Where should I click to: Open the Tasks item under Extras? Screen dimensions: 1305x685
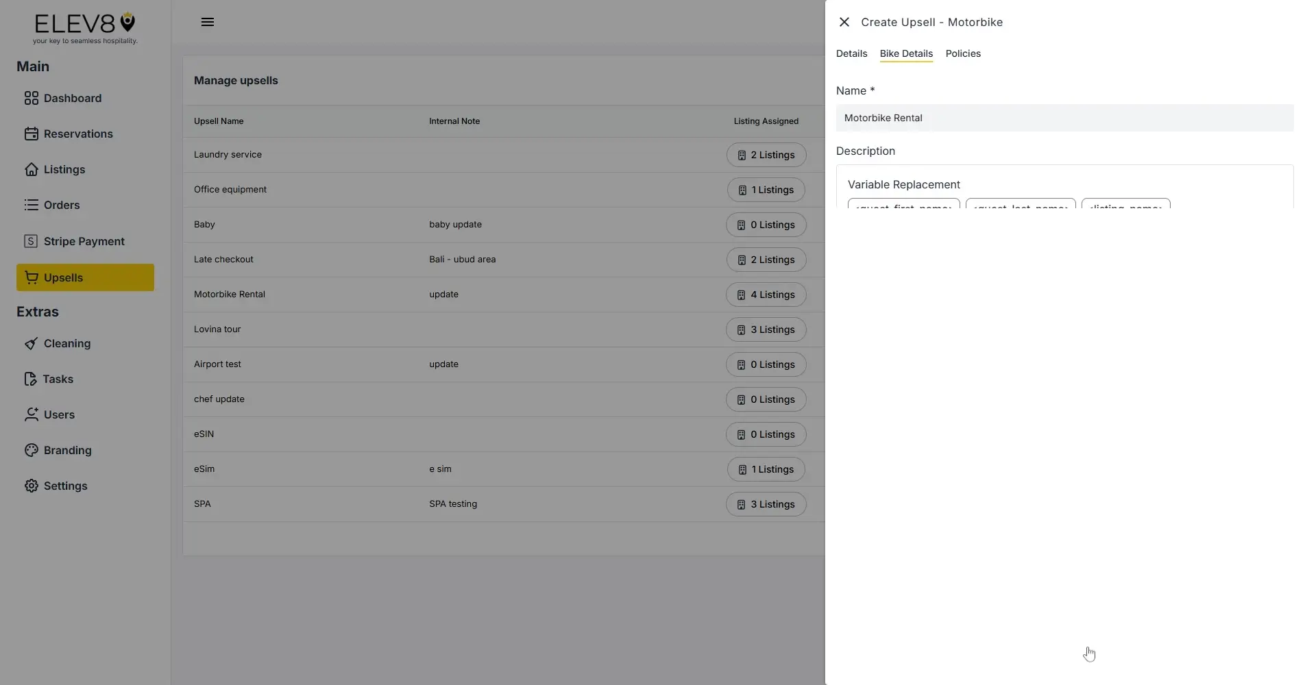(58, 379)
